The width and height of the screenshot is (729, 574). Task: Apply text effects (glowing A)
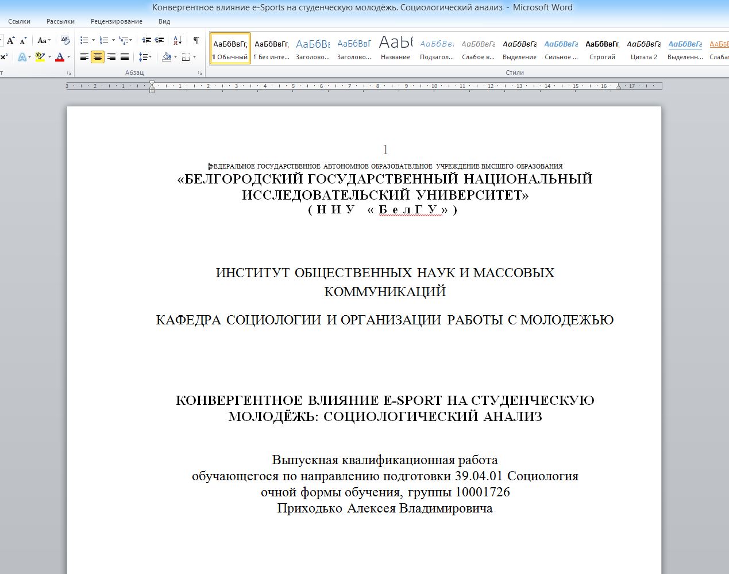point(22,57)
